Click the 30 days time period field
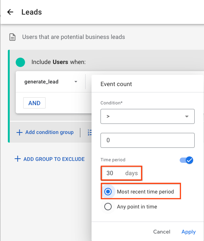The image size is (204, 241). pos(121,173)
